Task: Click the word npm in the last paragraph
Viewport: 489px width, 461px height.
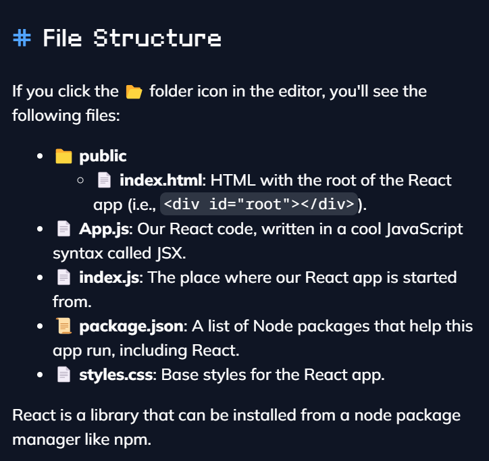Action: [x=131, y=439]
